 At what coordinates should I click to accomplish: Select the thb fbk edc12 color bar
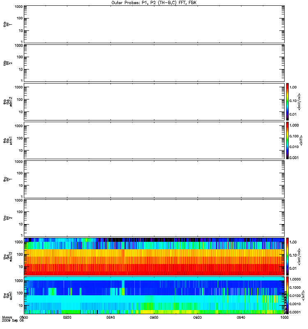coord(287,102)
